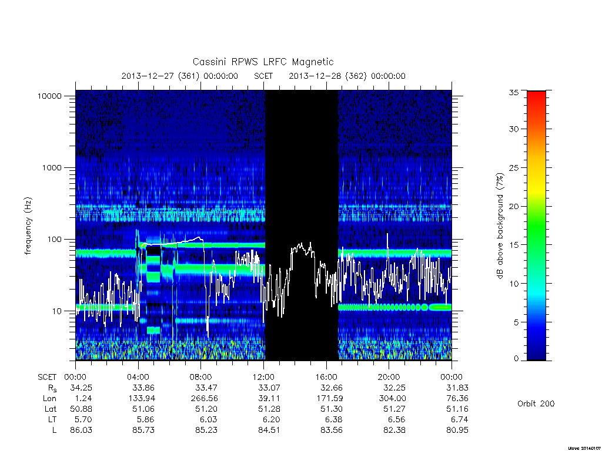Click the start time '2013-12-27 (361) 00:00:00'

point(180,76)
